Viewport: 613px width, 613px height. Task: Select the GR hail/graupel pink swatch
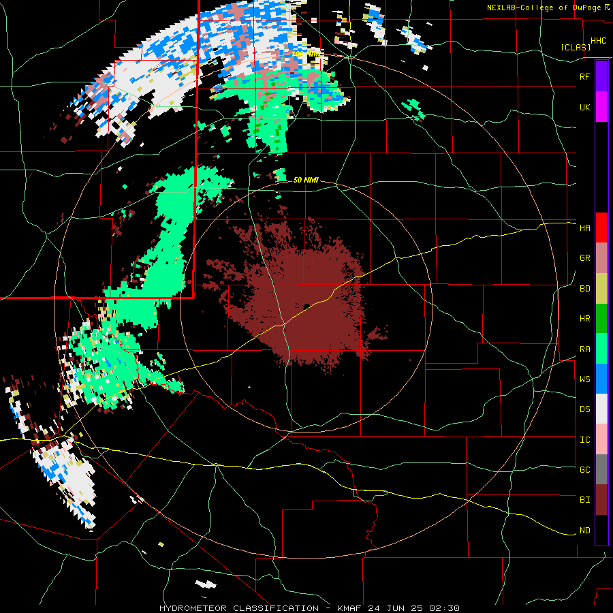601,257
